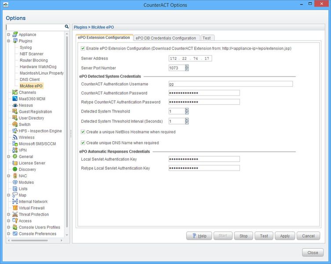Click the Lists icon

[x=15, y=189]
